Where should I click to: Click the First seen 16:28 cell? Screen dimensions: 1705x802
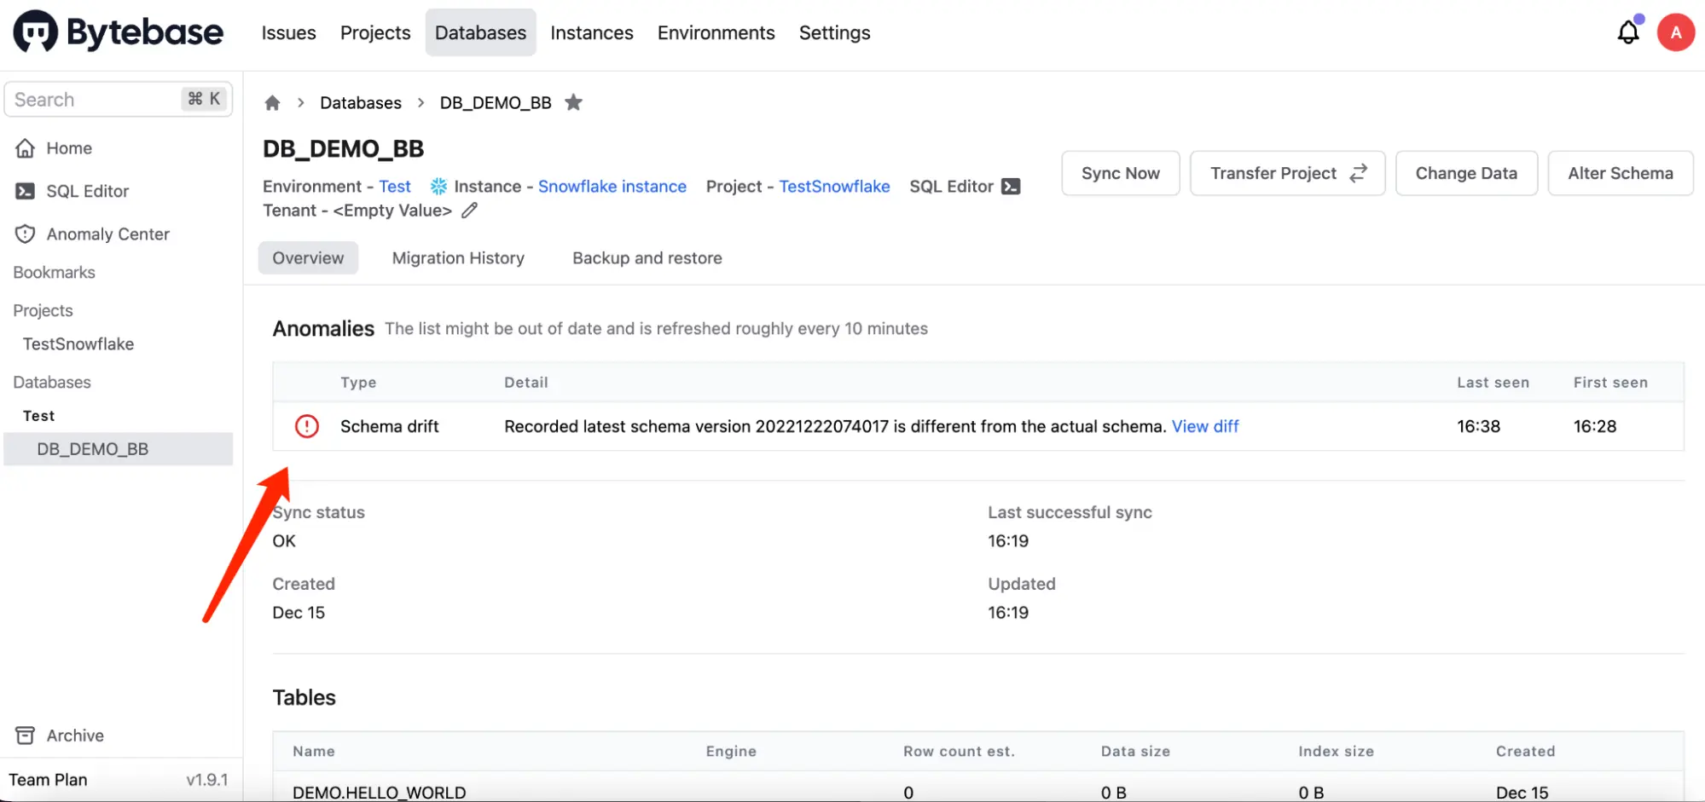pos(1595,426)
